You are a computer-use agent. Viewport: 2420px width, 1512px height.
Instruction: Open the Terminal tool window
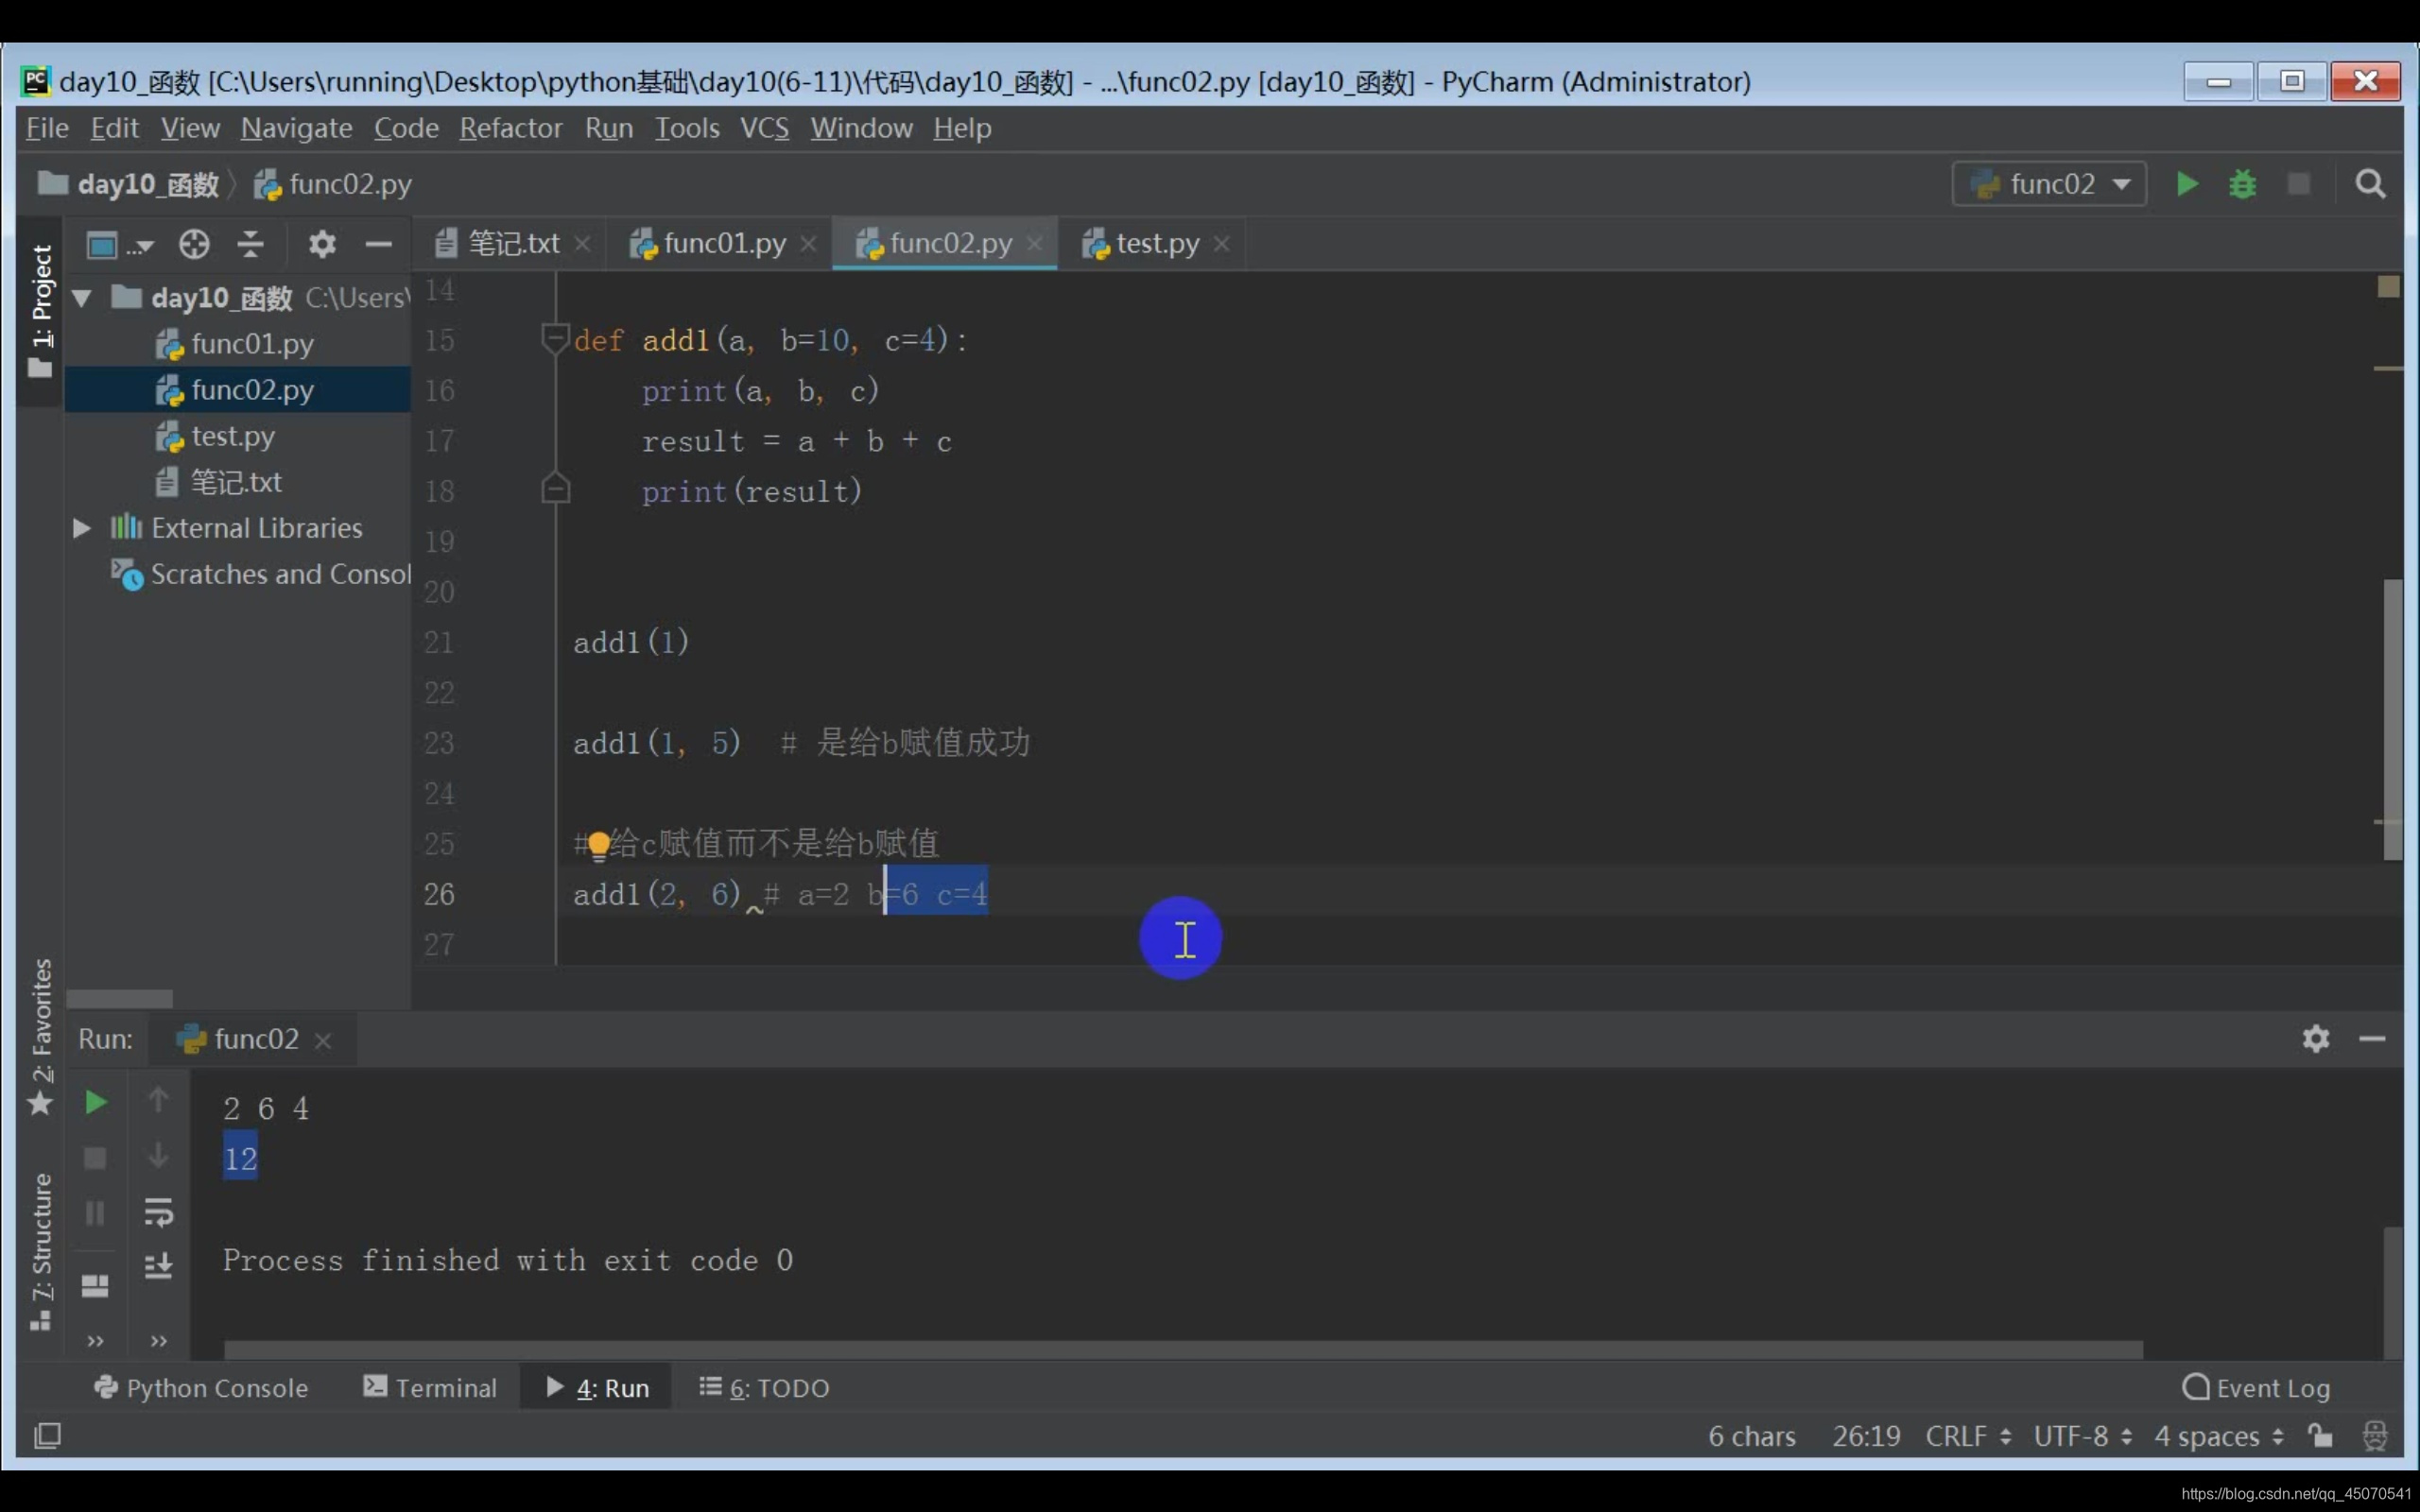pyautogui.click(x=430, y=1388)
